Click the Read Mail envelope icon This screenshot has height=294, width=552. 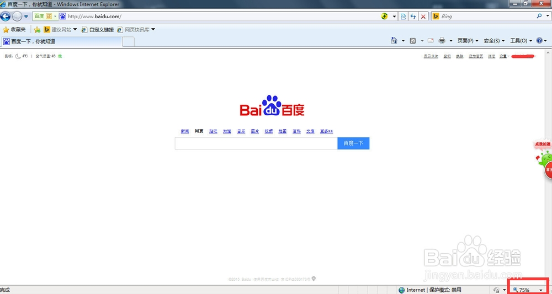coord(431,41)
